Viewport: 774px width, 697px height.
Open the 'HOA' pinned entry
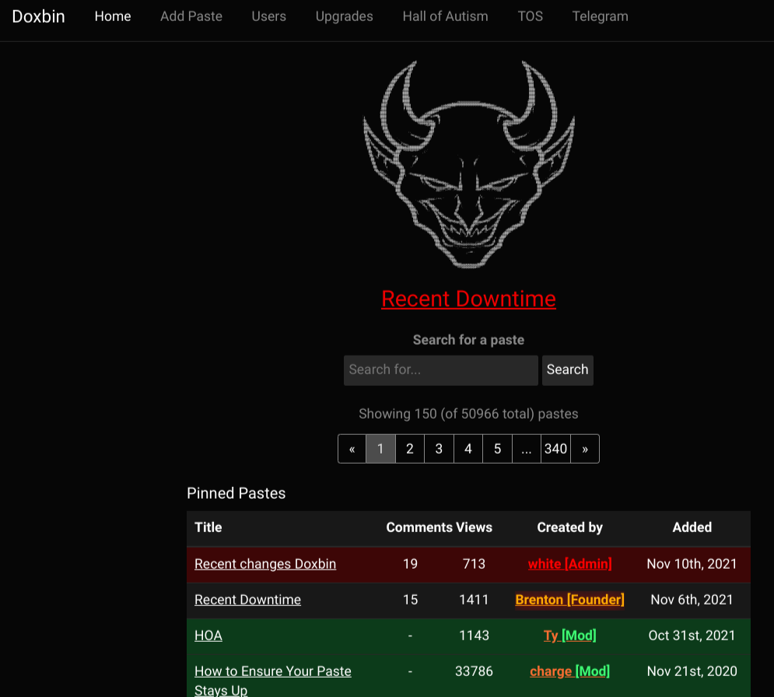tap(208, 636)
